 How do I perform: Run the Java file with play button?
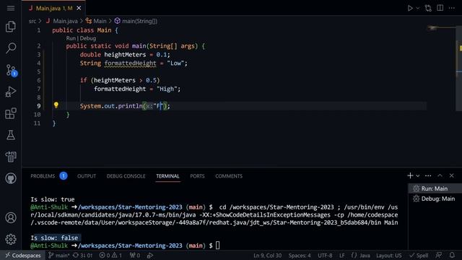[x=410, y=8]
